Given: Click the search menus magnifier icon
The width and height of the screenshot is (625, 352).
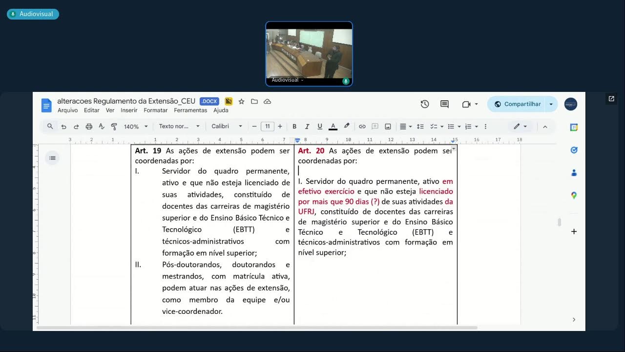Looking at the screenshot, I should [50, 126].
